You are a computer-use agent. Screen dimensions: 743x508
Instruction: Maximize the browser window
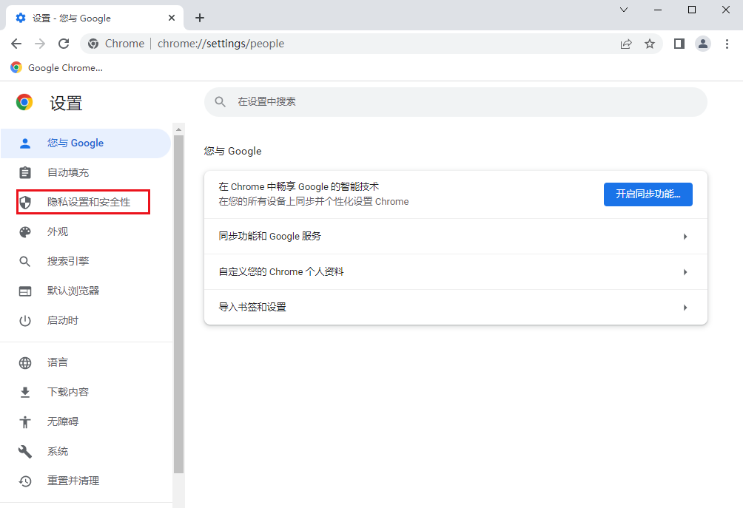coord(692,10)
